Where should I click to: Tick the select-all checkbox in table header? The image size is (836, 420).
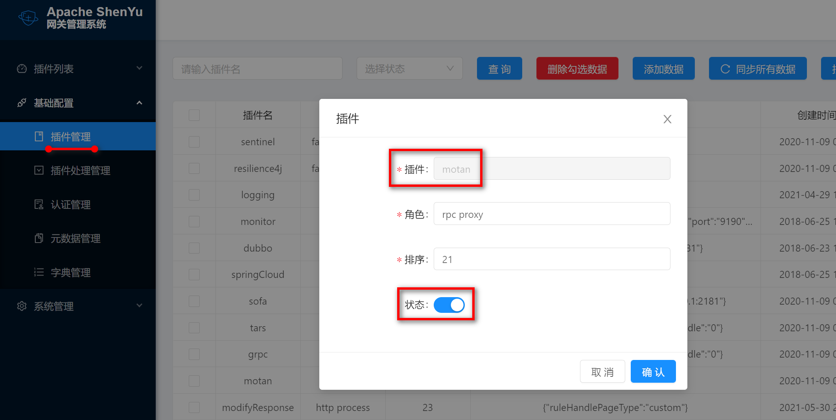(194, 115)
